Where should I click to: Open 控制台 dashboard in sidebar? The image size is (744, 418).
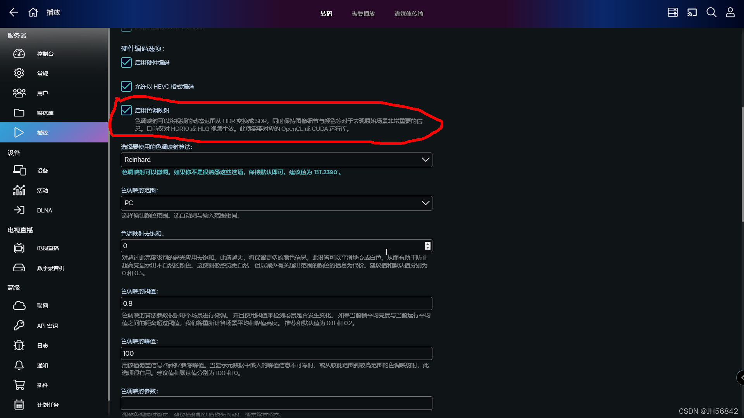pos(45,54)
